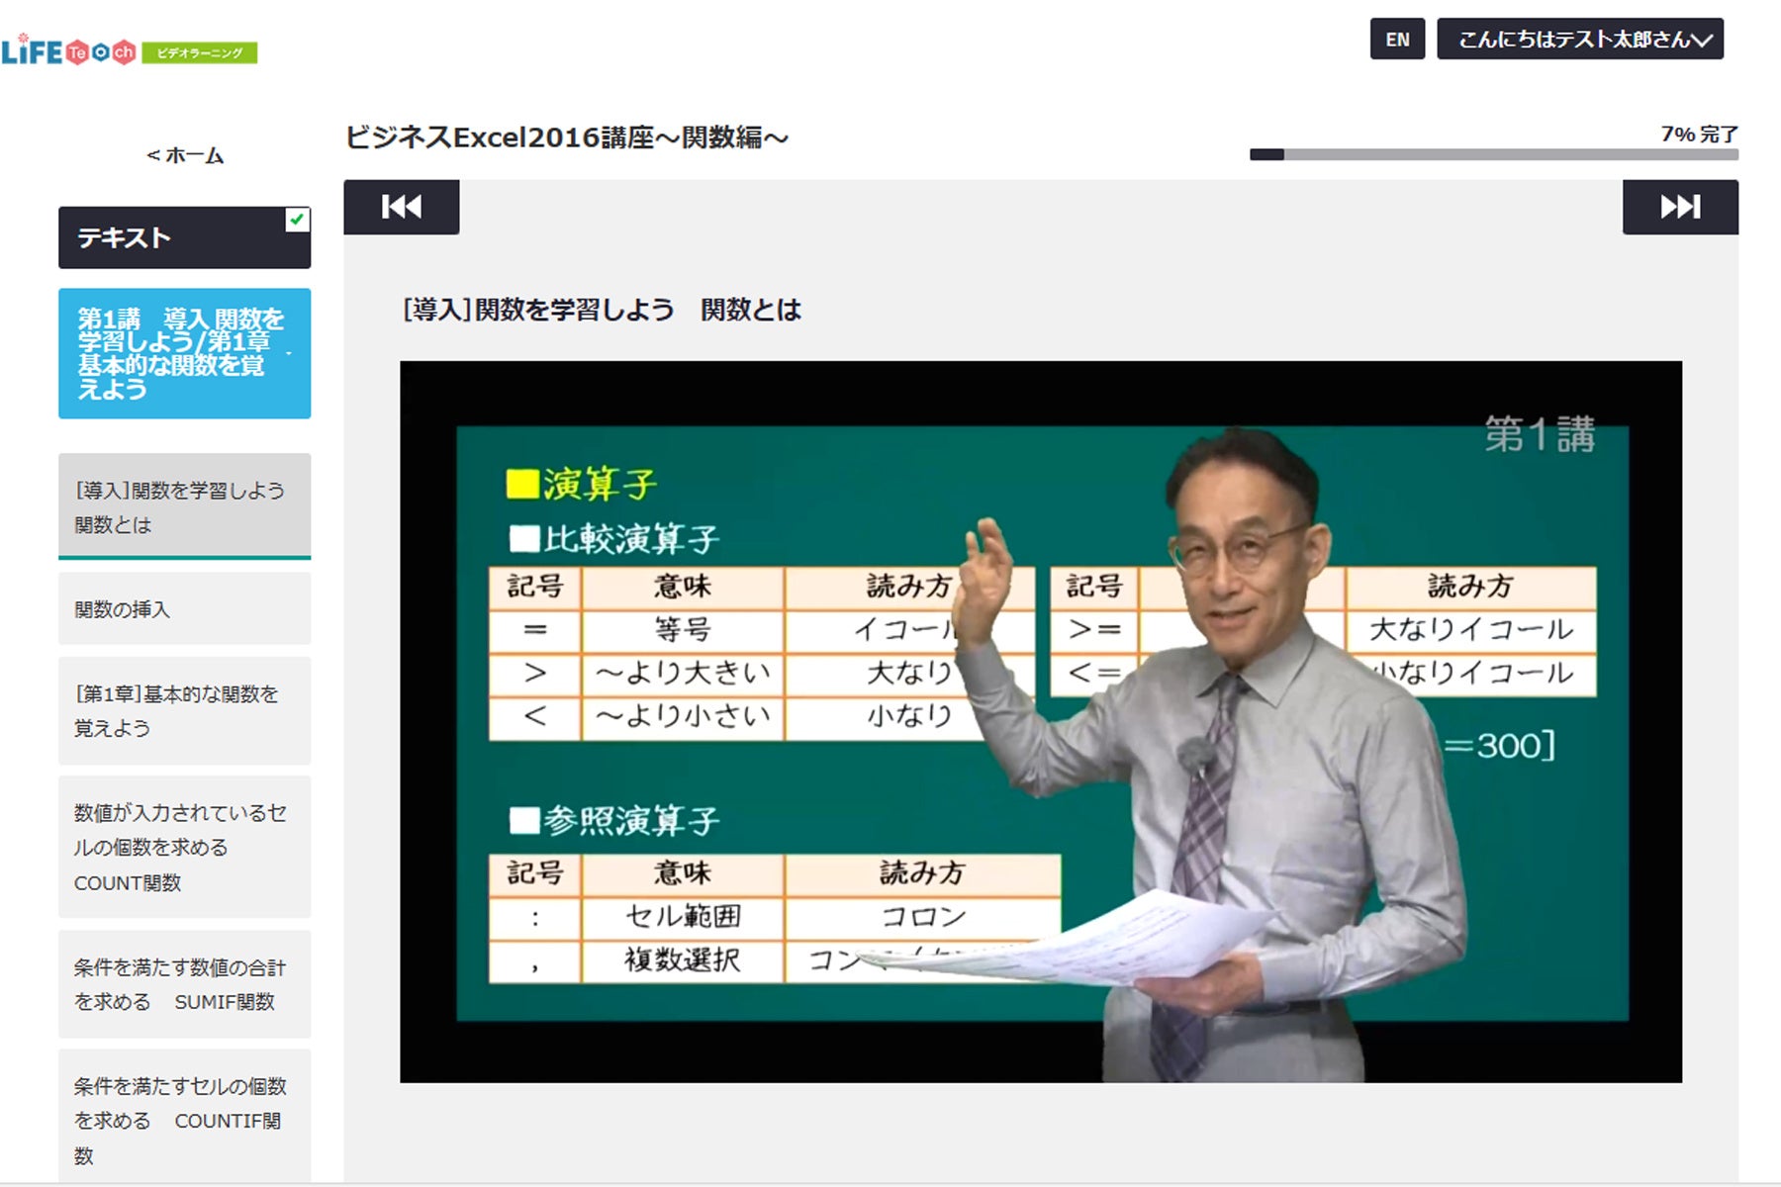Image resolution: width=1781 pixels, height=1187 pixels.
Task: Open the こんにちはテスト太郎さん user menu
Action: coord(1579,40)
